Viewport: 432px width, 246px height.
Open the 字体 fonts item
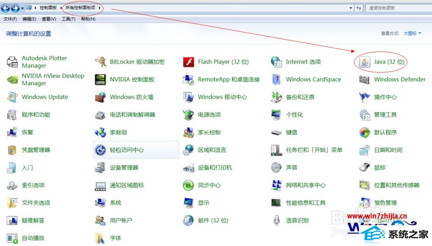(x=108, y=238)
